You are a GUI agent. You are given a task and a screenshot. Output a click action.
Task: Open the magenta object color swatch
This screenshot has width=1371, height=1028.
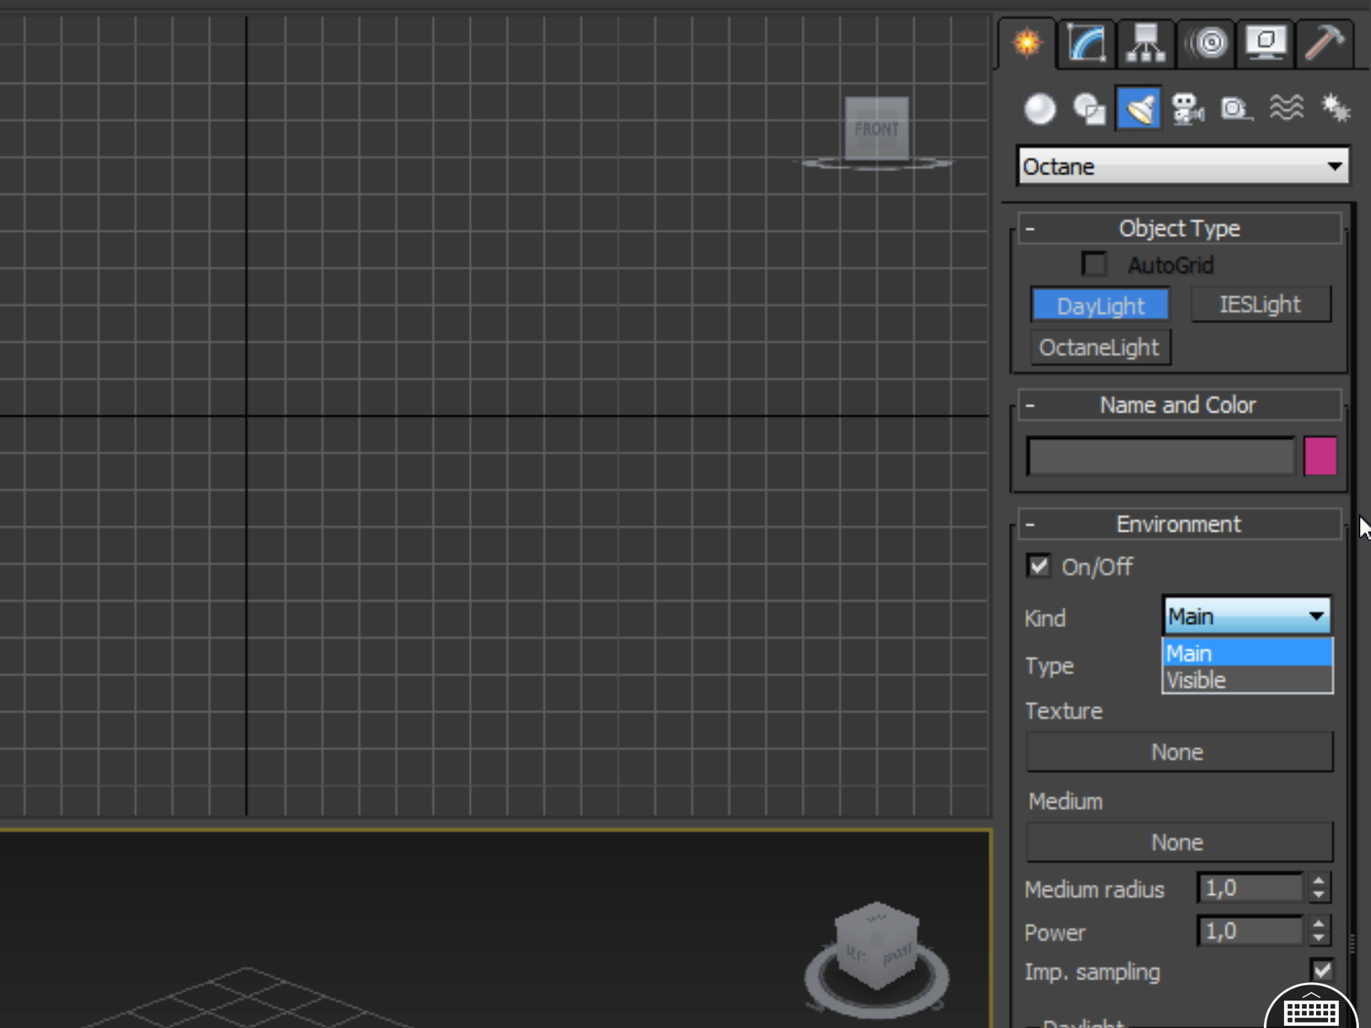[1320, 456]
